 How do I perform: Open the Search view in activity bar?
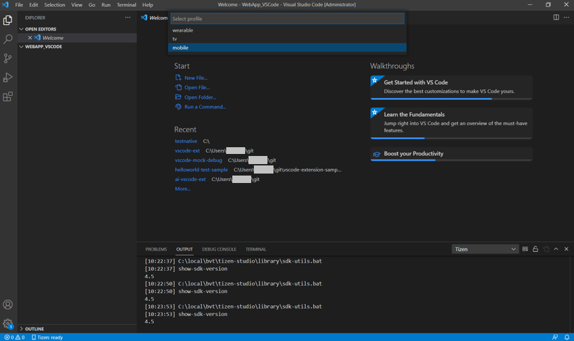pyautogui.click(x=8, y=39)
